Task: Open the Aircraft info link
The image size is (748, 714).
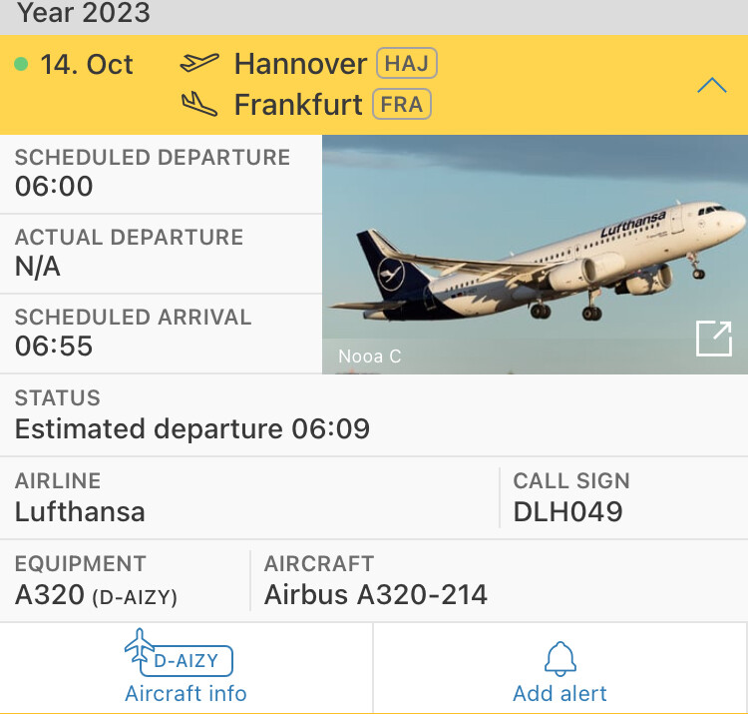Action: pos(186,693)
